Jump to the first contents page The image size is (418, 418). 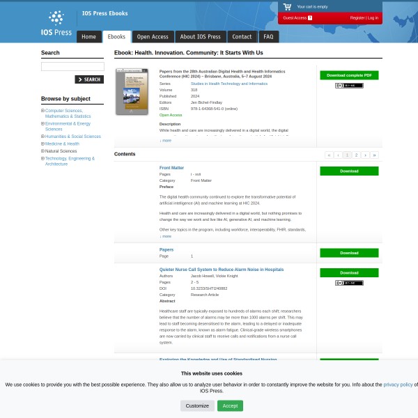point(329,155)
